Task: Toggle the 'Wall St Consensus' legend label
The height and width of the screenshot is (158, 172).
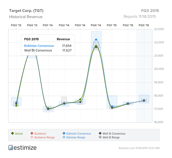Action: 114,134
